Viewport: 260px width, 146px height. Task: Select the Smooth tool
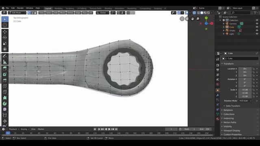[x=5, y=109]
